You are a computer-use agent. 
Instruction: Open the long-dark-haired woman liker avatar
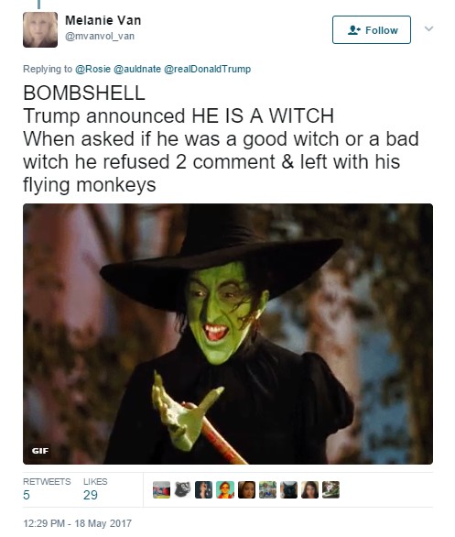tap(310, 489)
